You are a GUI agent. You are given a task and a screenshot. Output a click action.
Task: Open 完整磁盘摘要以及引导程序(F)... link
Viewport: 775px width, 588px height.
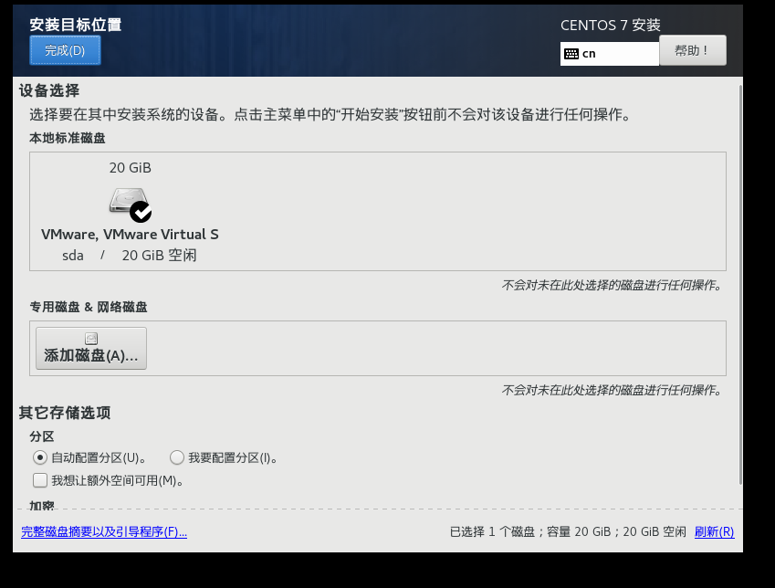click(104, 531)
